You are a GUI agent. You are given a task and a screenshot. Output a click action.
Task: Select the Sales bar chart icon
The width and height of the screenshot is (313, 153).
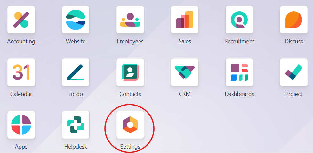(x=185, y=20)
